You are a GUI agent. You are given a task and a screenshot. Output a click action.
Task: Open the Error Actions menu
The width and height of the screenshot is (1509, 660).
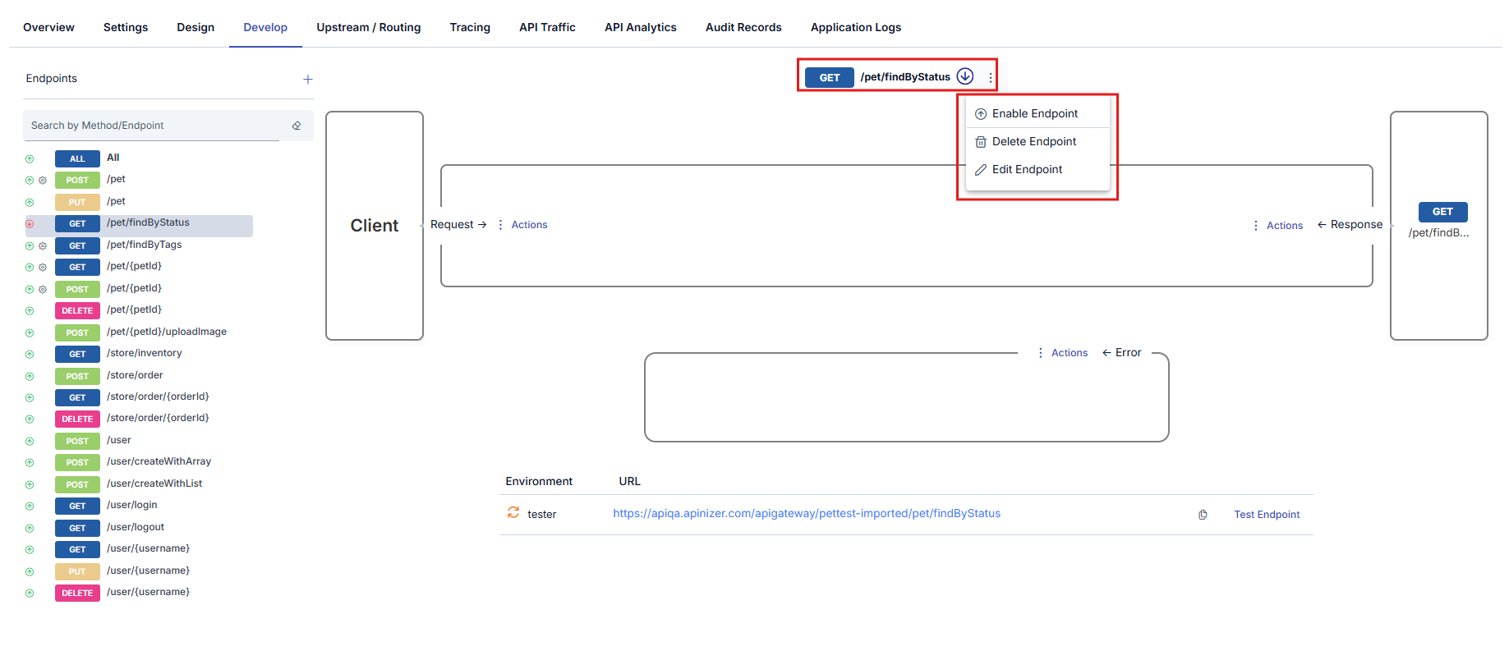click(1063, 353)
